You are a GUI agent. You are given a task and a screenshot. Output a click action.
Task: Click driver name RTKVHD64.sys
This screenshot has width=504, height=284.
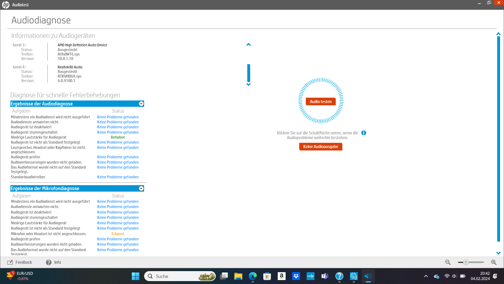[70, 76]
